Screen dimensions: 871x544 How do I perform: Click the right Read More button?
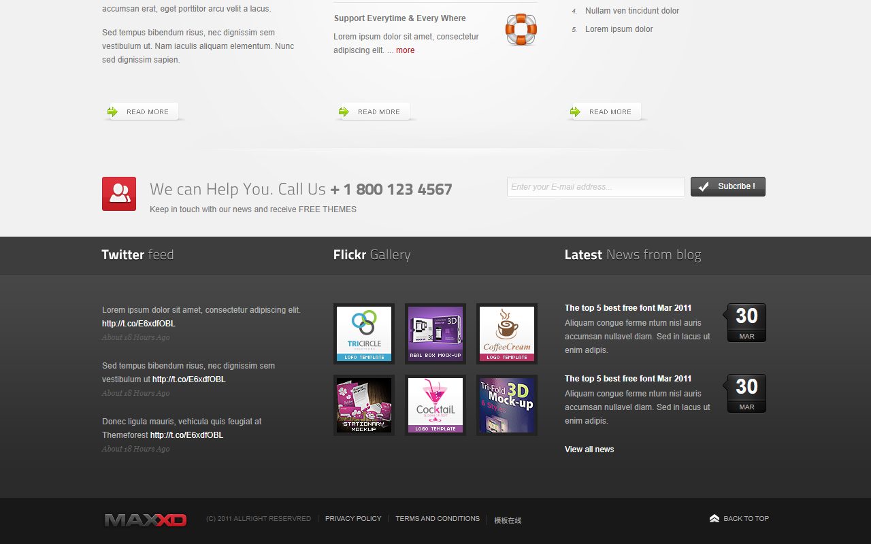click(604, 112)
